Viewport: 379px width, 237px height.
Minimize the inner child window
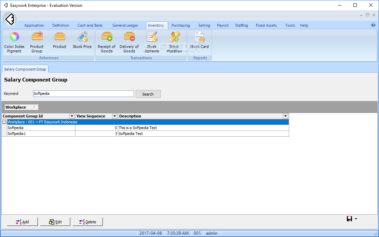pyautogui.click(x=361, y=15)
